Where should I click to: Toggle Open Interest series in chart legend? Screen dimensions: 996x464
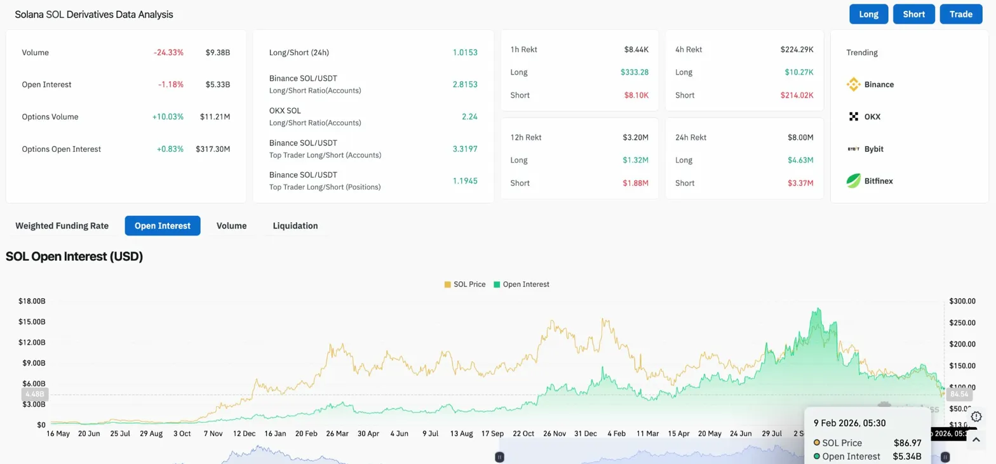point(522,284)
